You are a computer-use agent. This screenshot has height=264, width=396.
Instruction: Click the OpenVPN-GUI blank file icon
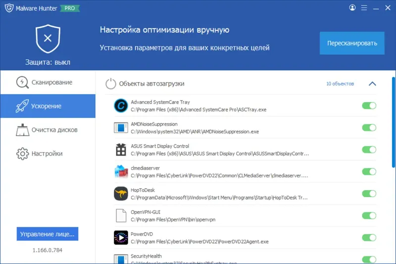[121, 215]
